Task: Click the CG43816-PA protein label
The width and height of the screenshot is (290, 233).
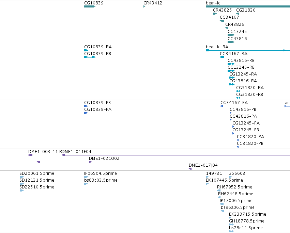Action: tap(243, 116)
